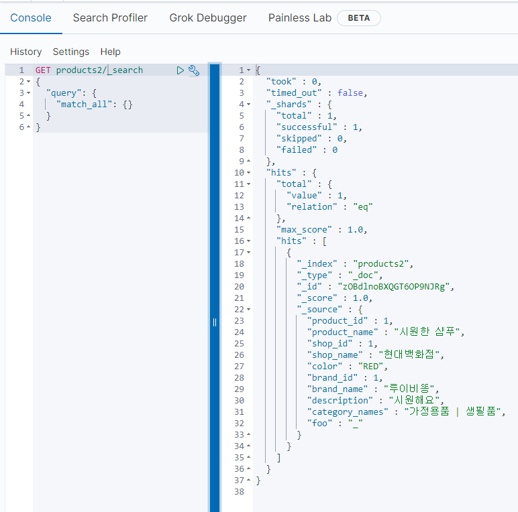Collapse the _source object at line 22
The width and height of the screenshot is (518, 512).
(x=249, y=310)
